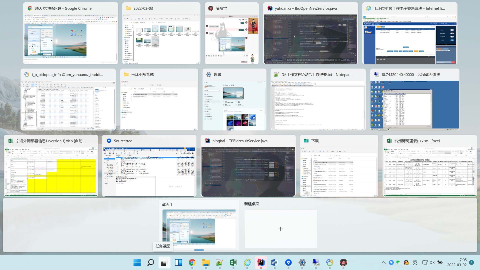Create a new desktop with plus button
This screenshot has width=480, height=270.
click(x=280, y=229)
